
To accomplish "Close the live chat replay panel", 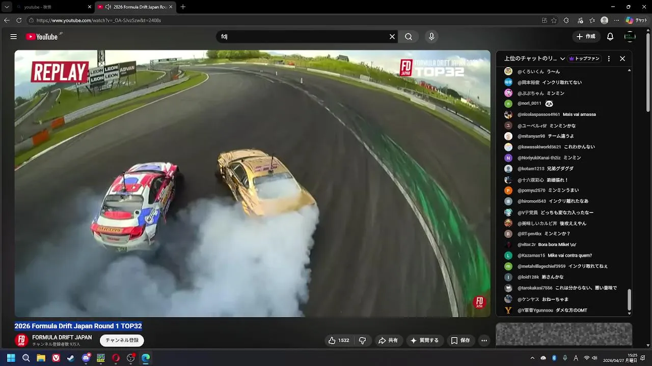I will pos(622,58).
